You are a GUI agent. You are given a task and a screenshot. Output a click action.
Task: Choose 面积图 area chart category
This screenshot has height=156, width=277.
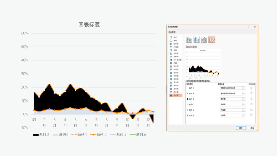click(x=175, y=56)
